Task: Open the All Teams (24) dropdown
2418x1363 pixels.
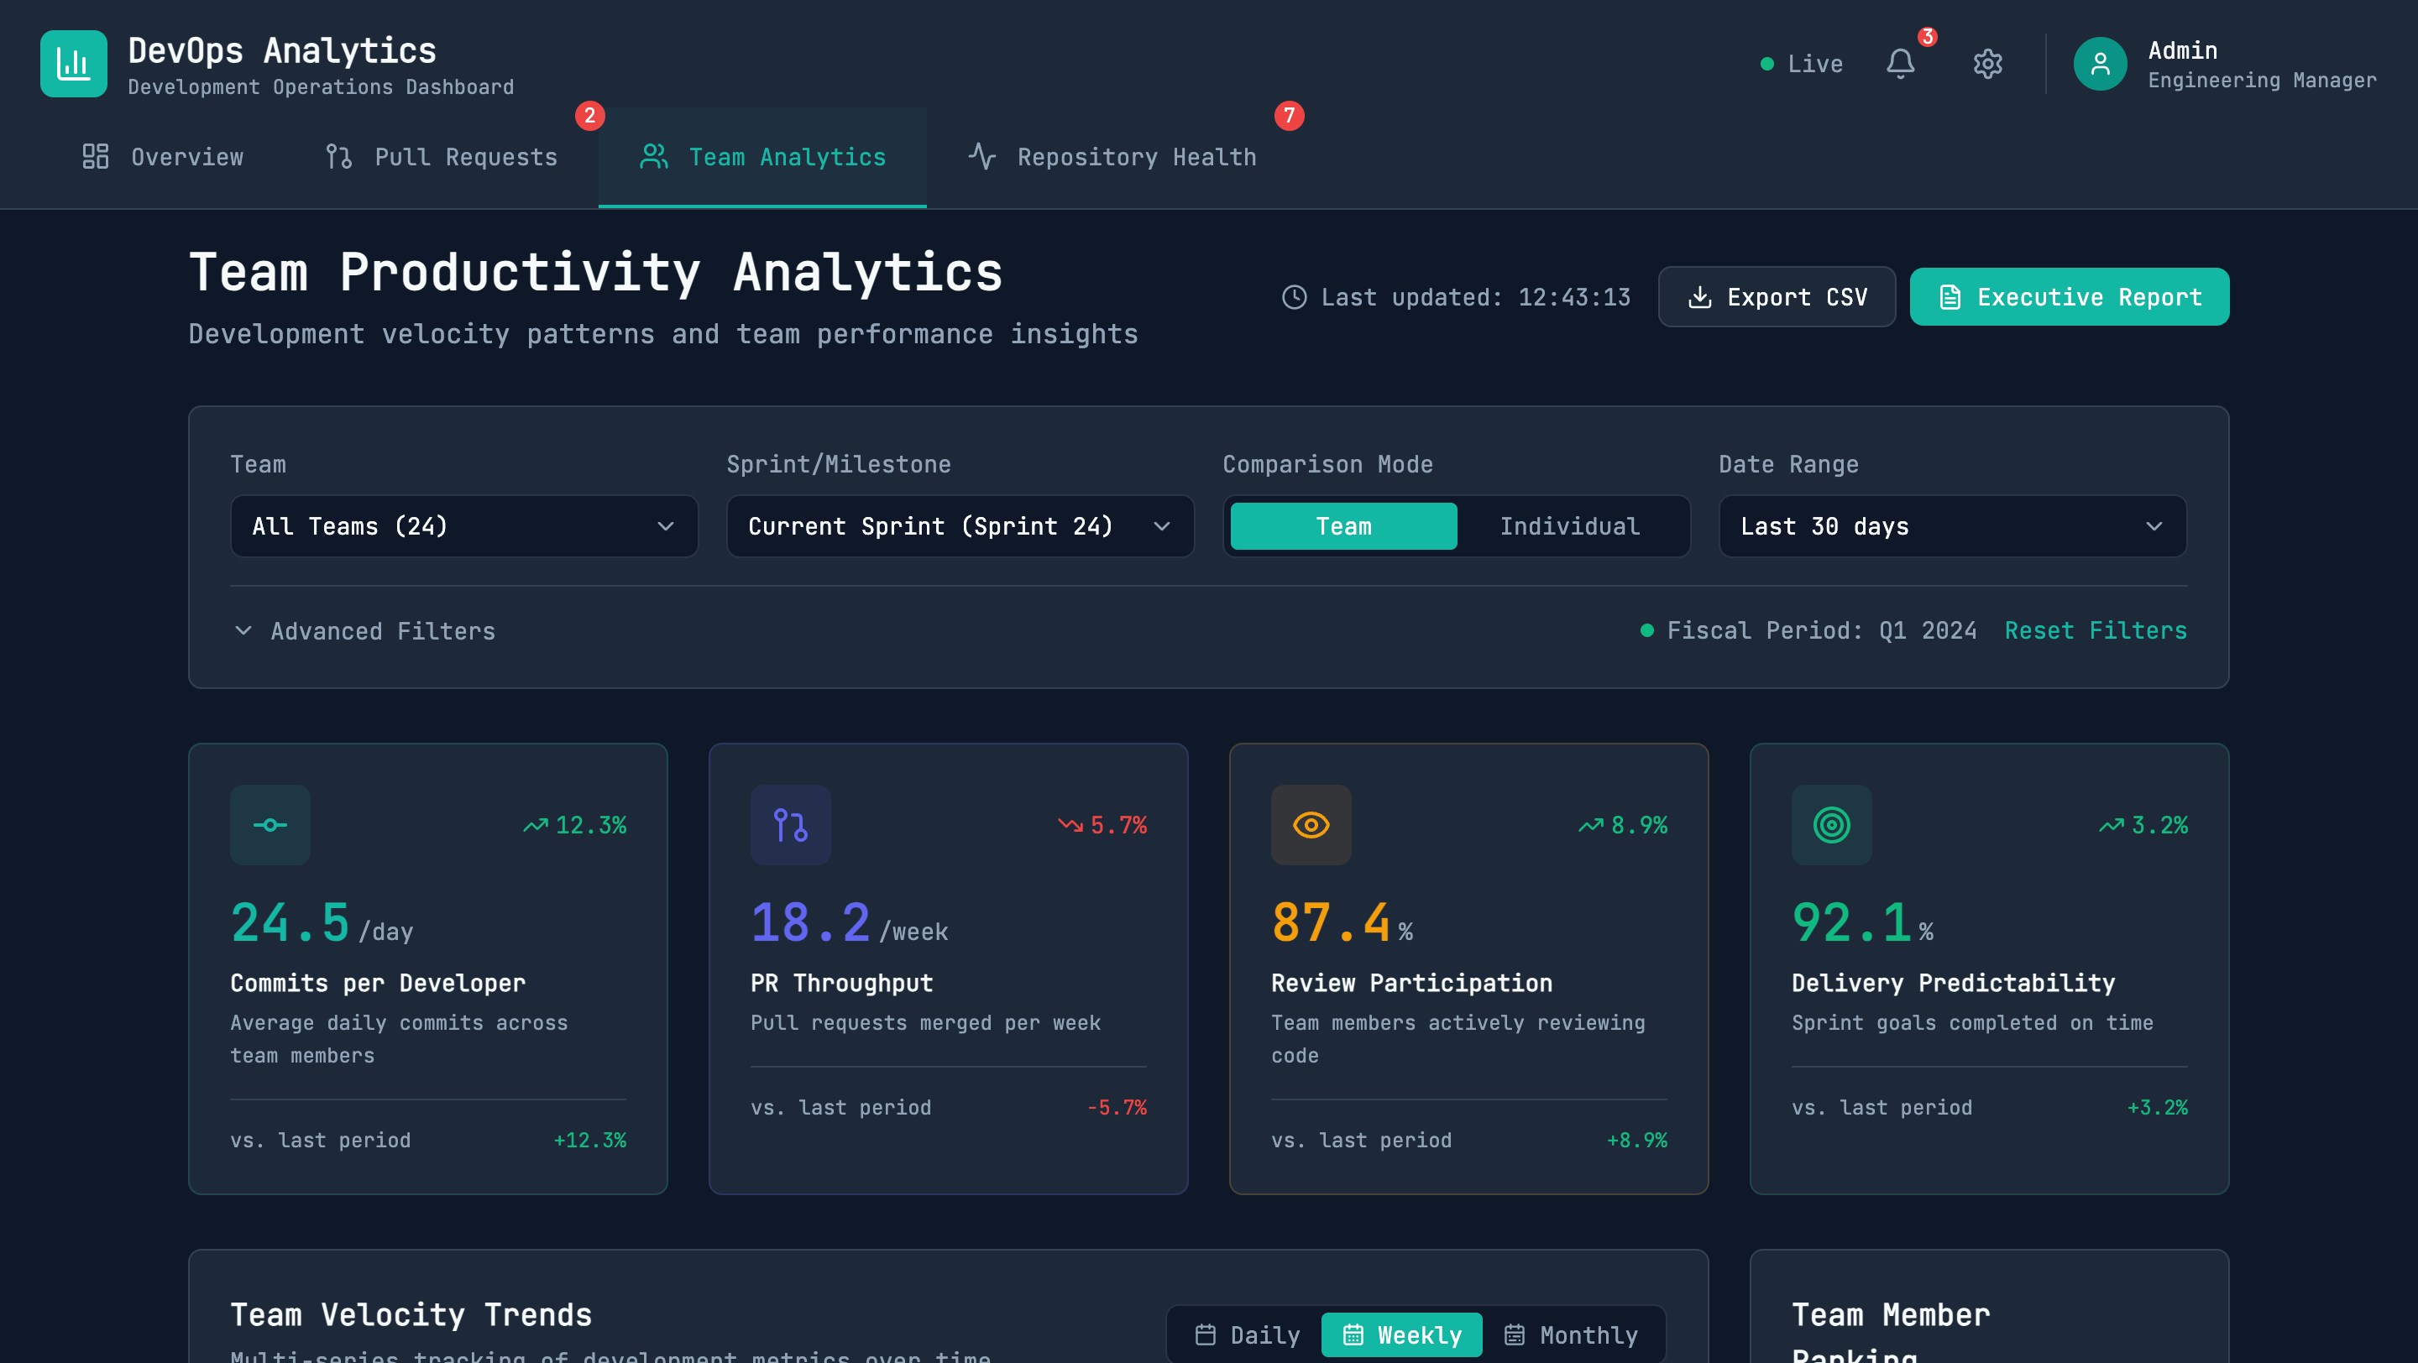Action: click(463, 526)
